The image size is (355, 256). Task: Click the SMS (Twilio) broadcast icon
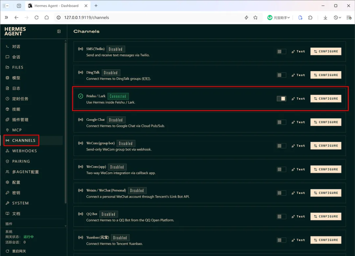point(81,49)
